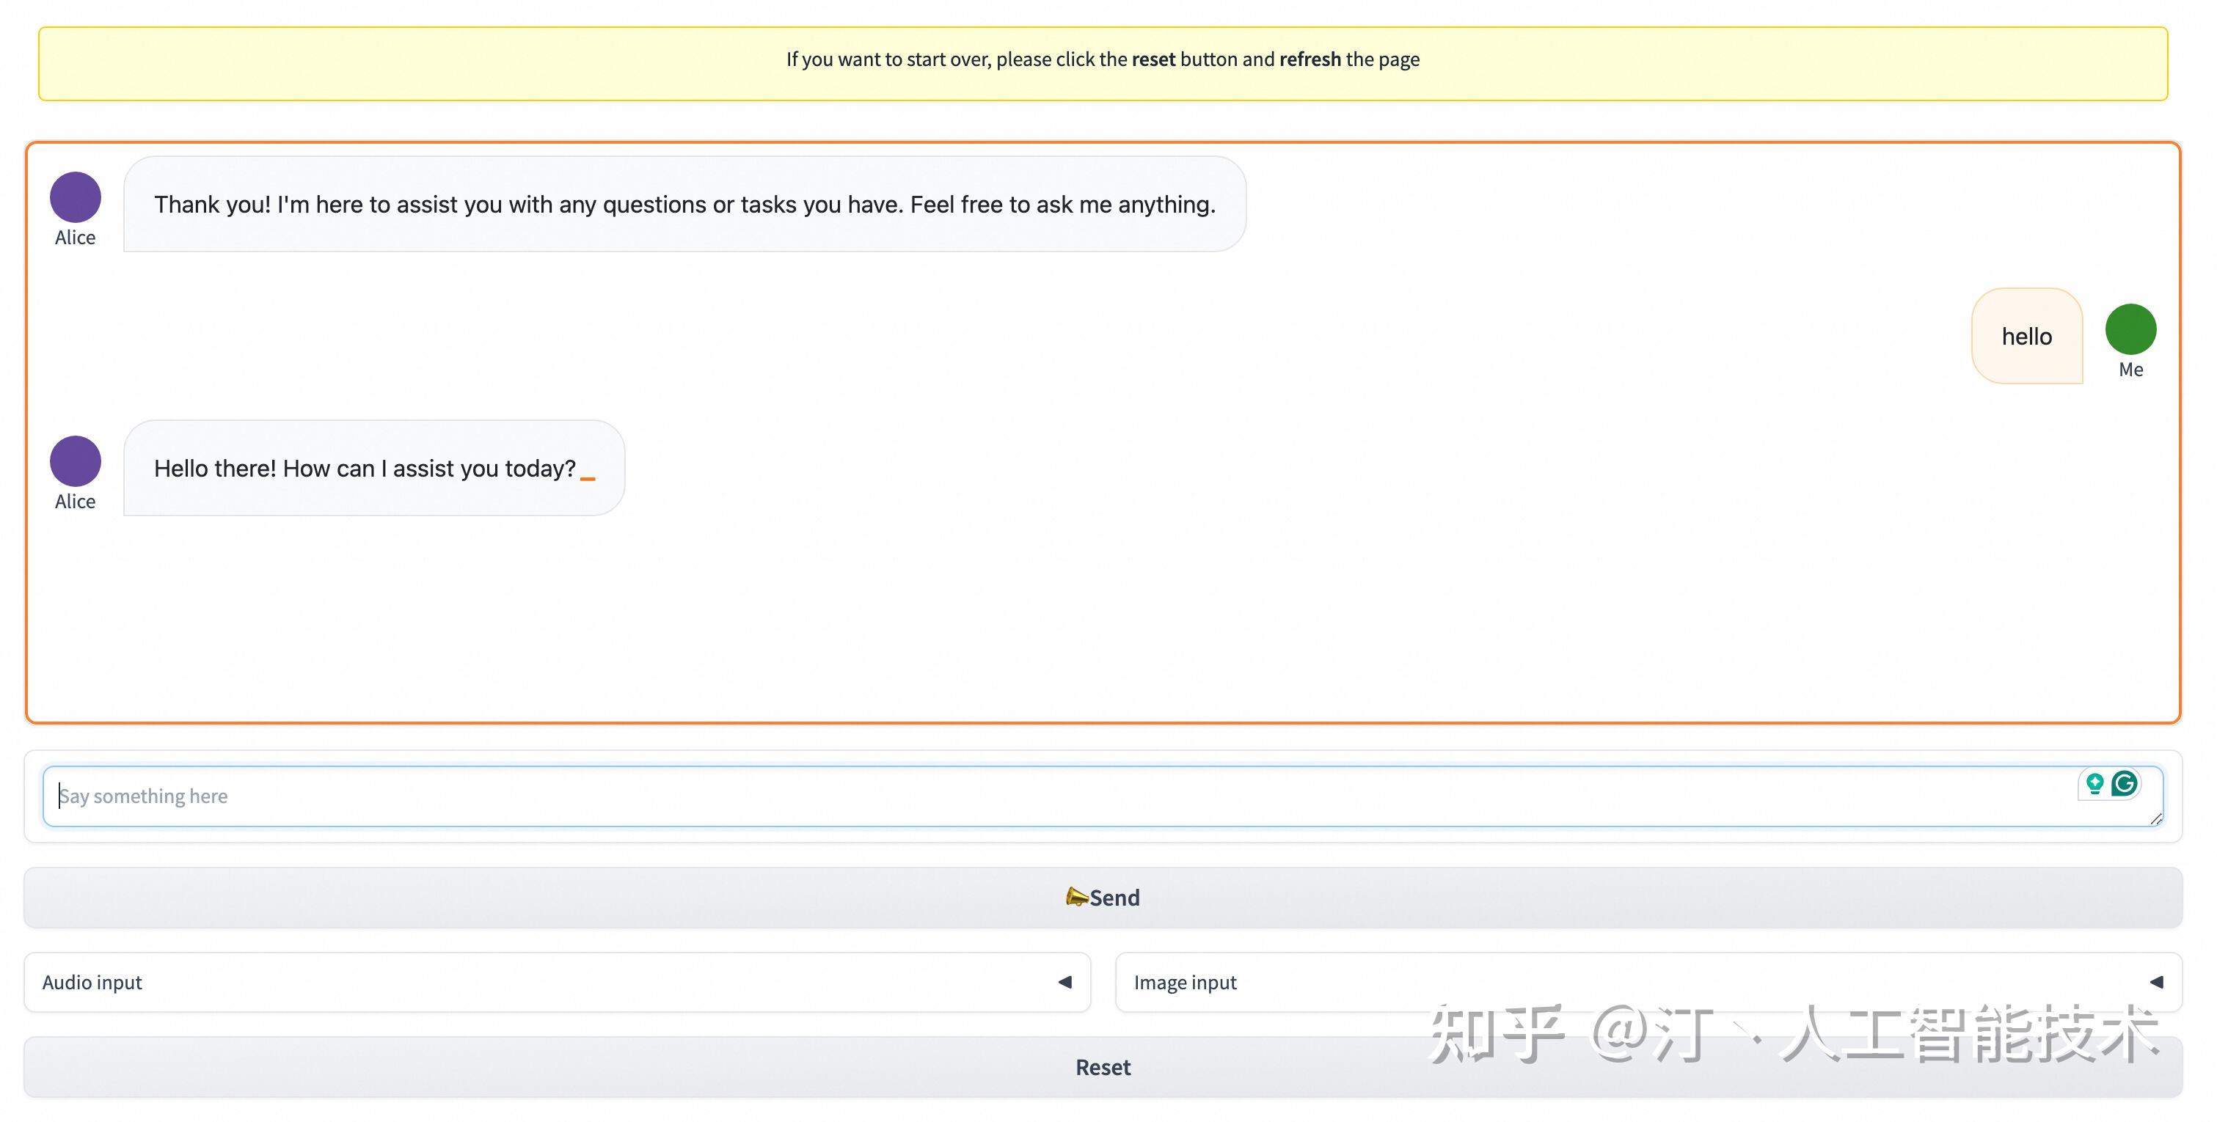2217x1122 pixels.
Task: Click Alice's 'Hello there' message bubble
Action: coord(373,468)
